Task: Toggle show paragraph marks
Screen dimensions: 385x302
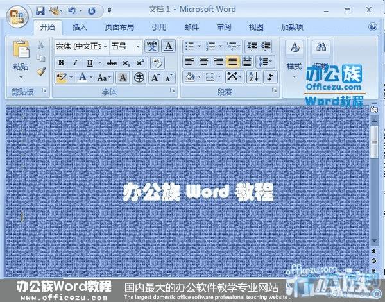Action: tap(270, 77)
